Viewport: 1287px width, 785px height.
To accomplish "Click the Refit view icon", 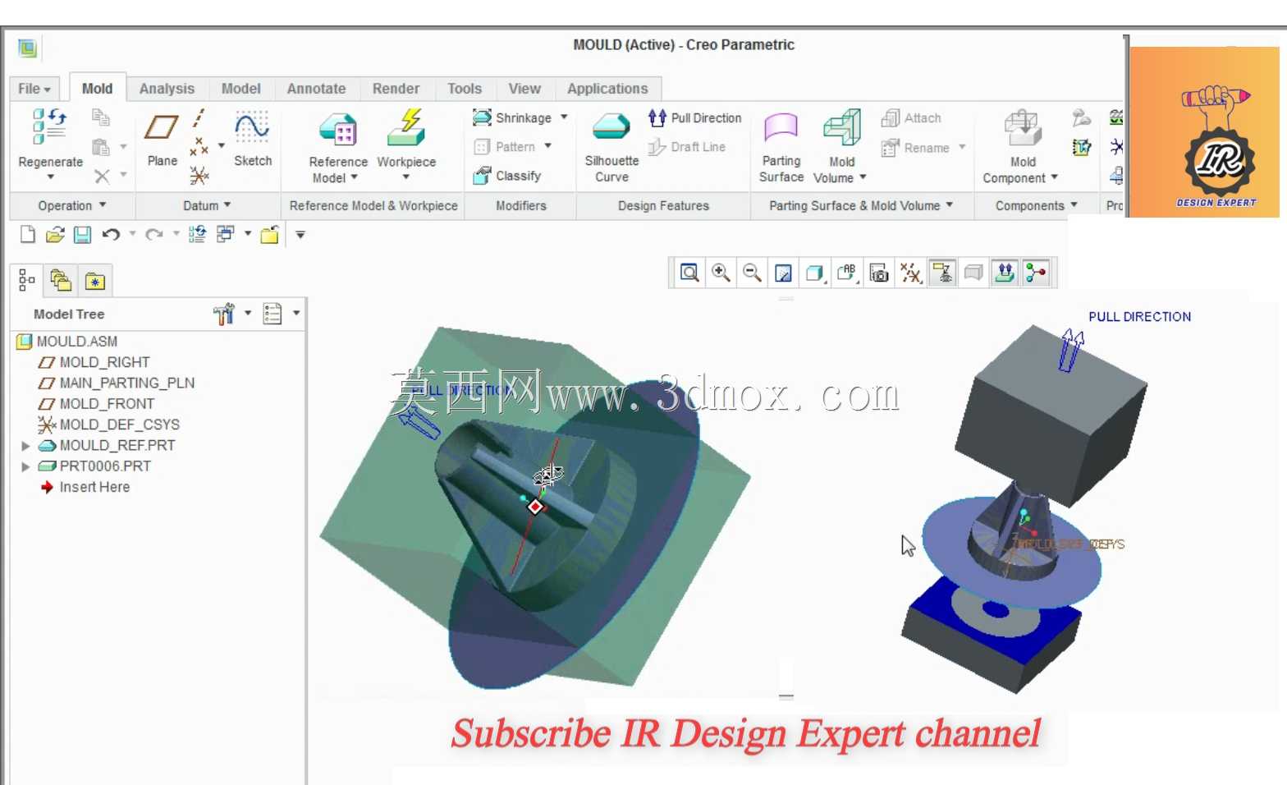I will pyautogui.click(x=689, y=273).
